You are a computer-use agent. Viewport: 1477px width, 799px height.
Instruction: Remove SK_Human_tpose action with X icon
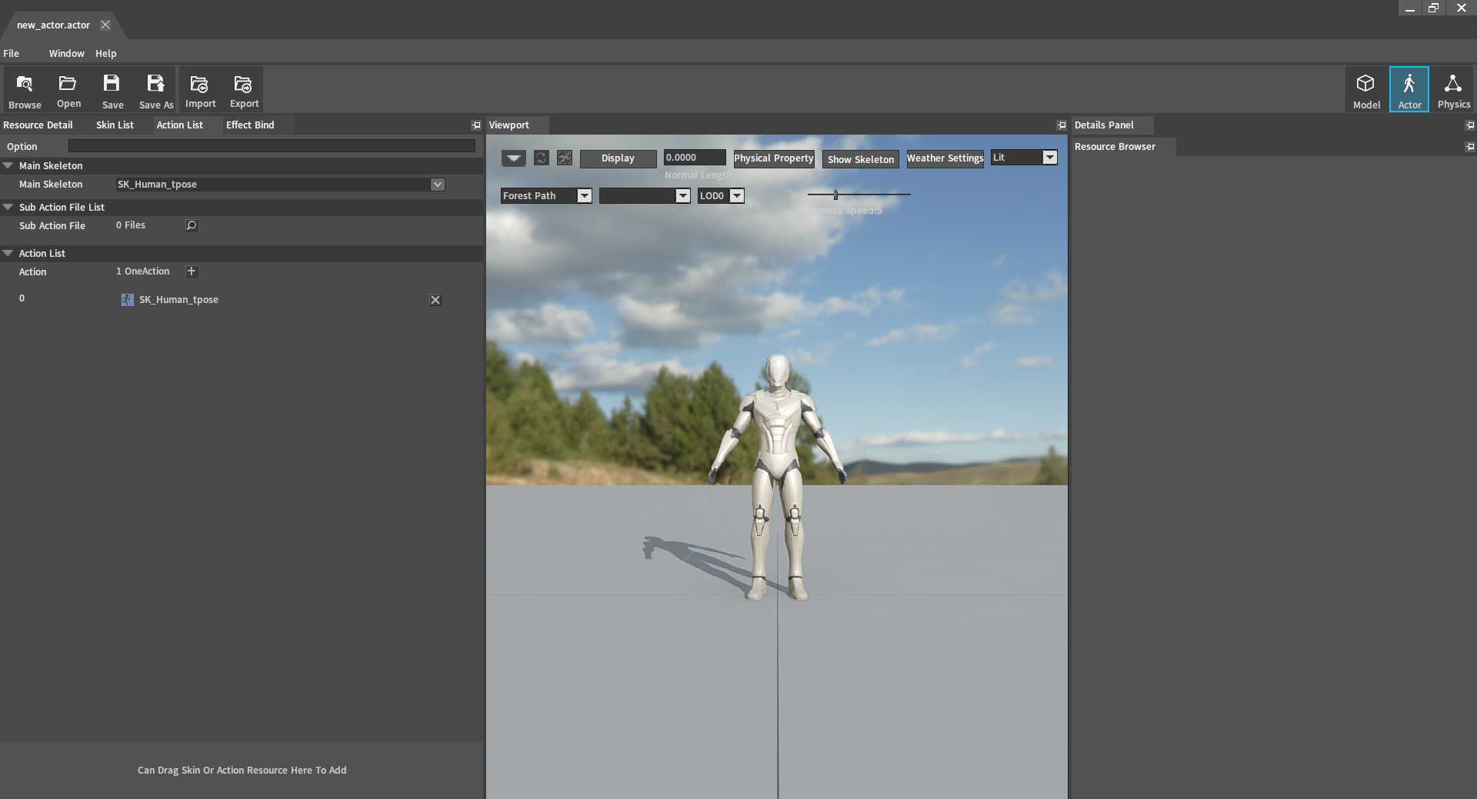[x=435, y=300]
